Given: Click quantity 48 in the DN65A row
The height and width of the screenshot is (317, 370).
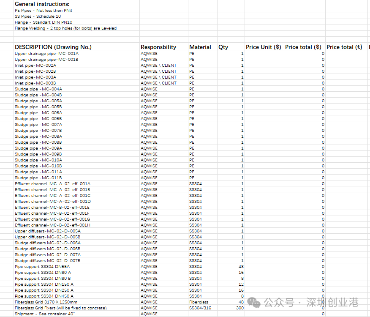Looking at the screenshot, I should click(231, 266).
